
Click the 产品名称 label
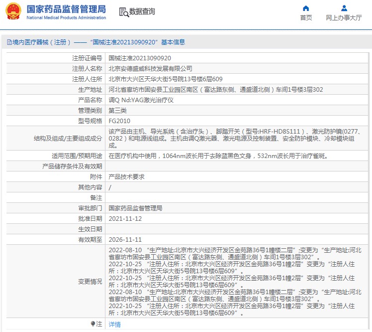pos(90,100)
